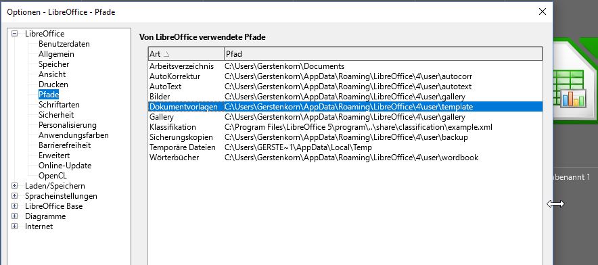Expand the Diagramme node
Viewport: 598px width, 265px height.
click(14, 216)
